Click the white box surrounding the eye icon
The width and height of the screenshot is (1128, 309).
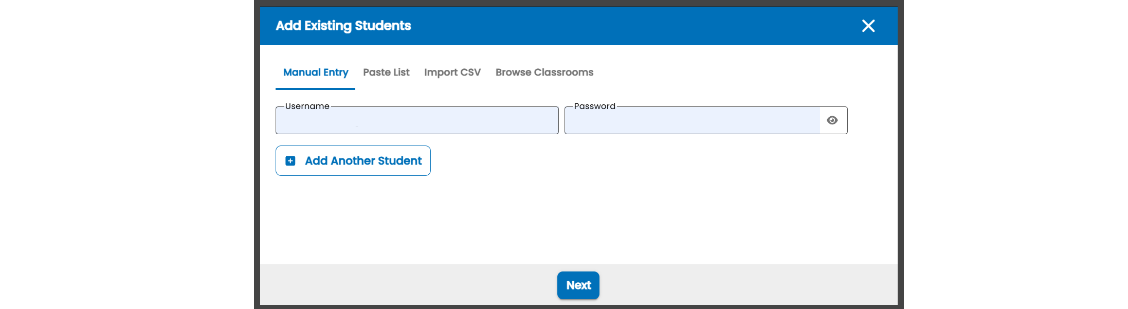point(833,120)
